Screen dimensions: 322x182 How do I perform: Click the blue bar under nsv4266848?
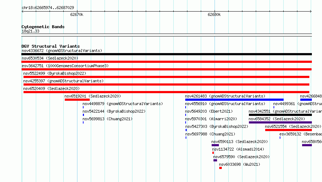click(x=306, y=100)
